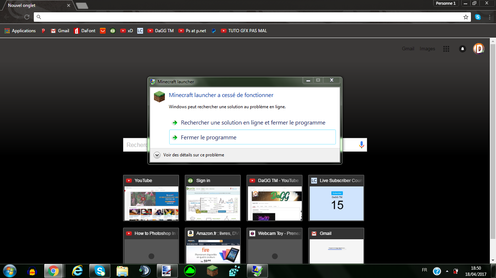Open the Applications bookmark

pos(20,31)
